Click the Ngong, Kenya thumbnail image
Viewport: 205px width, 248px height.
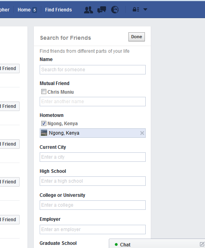44,133
